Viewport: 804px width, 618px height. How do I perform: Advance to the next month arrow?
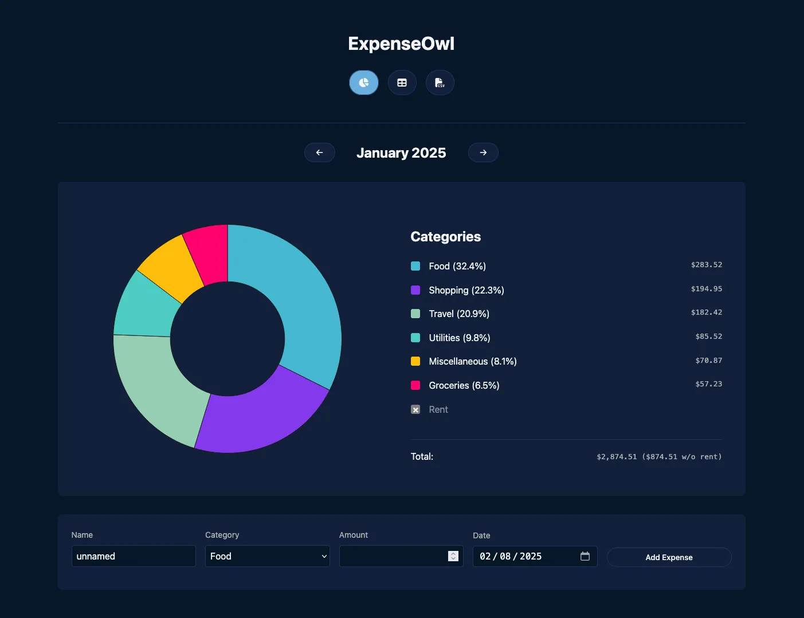[483, 152]
